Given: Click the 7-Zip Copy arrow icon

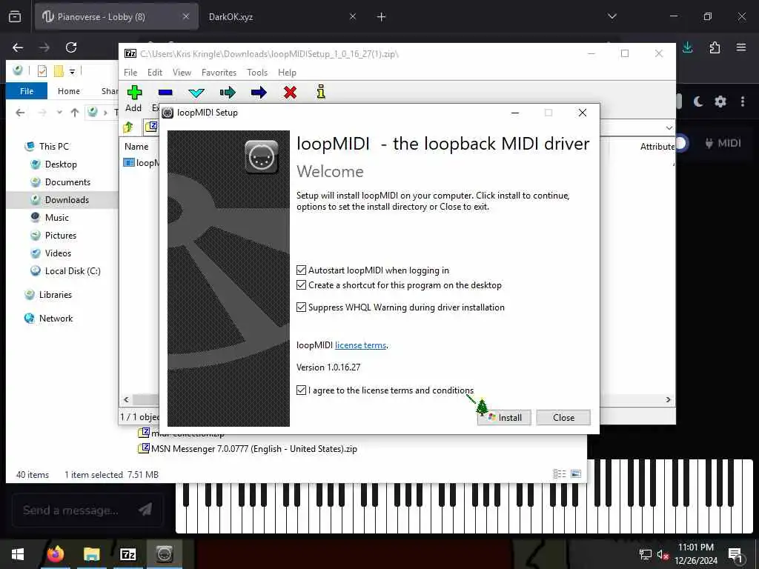Looking at the screenshot, I should click(228, 92).
